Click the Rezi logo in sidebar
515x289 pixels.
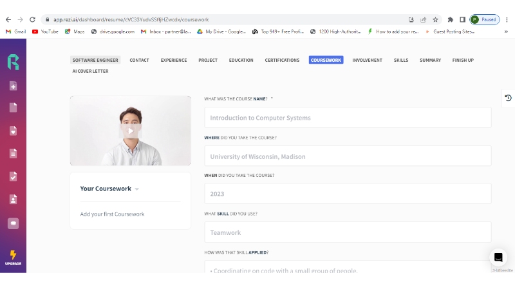pyautogui.click(x=13, y=62)
